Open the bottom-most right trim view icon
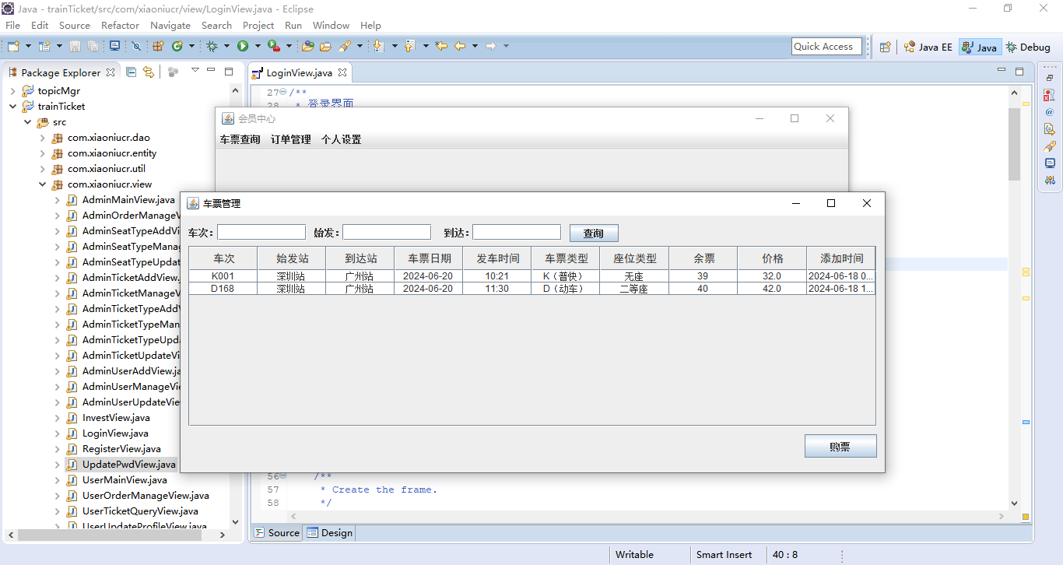The image size is (1063, 565). [x=1050, y=180]
